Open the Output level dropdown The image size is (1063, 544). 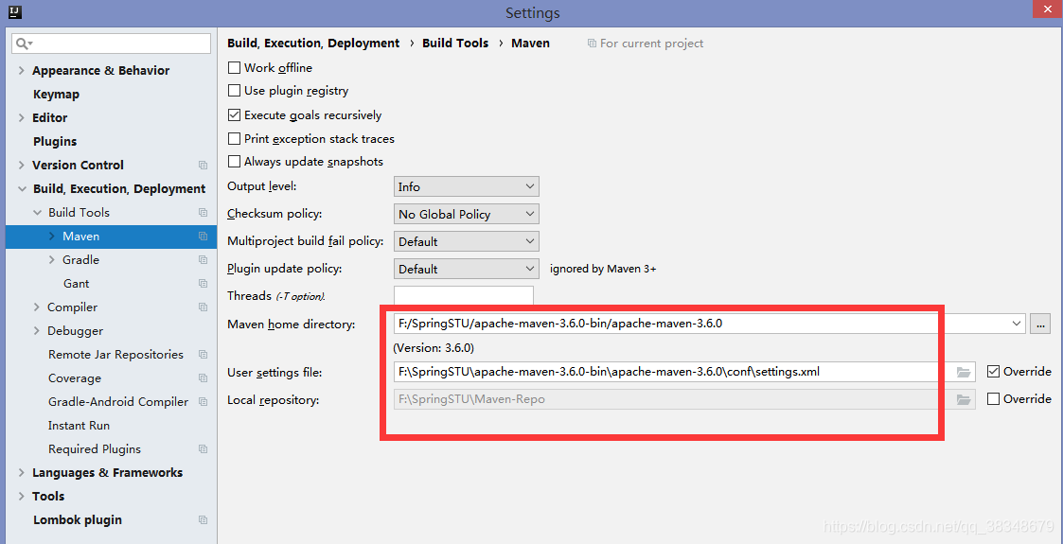click(x=467, y=186)
